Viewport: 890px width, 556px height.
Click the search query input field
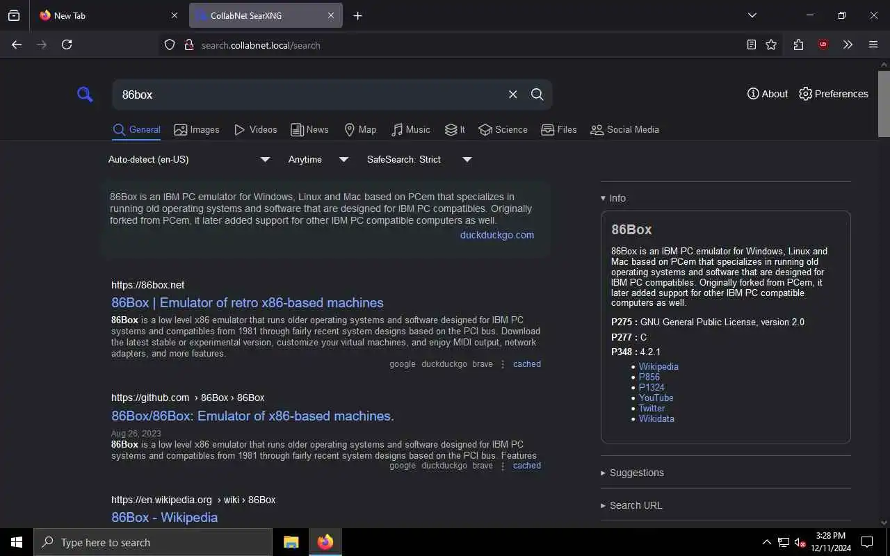pyautogui.click(x=309, y=95)
